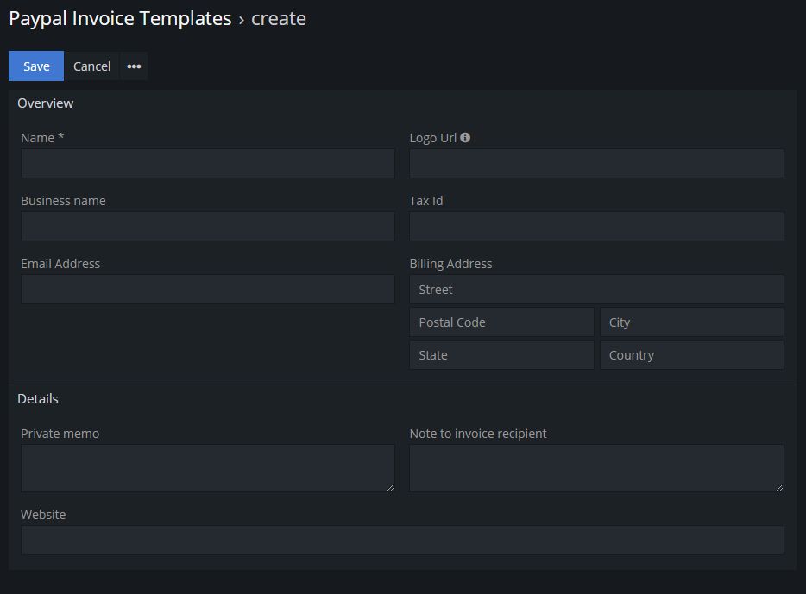Click the Private memo resize handle
The image size is (806, 594).
391,488
